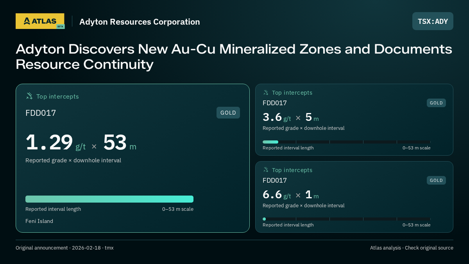Select the Adyton Resources Corporation company name
Viewport: 469px width, 264px height.
140,22
